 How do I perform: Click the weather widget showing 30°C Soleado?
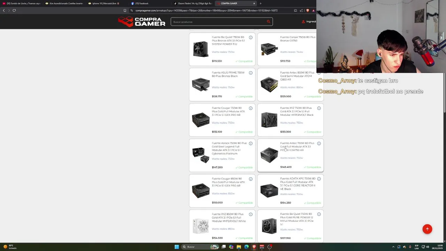point(10,247)
